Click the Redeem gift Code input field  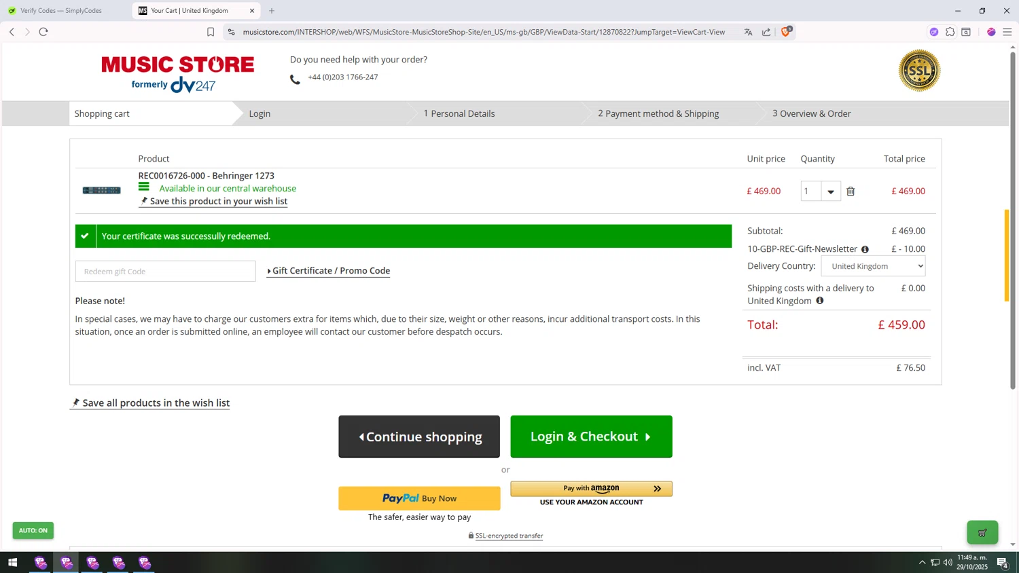coord(165,271)
